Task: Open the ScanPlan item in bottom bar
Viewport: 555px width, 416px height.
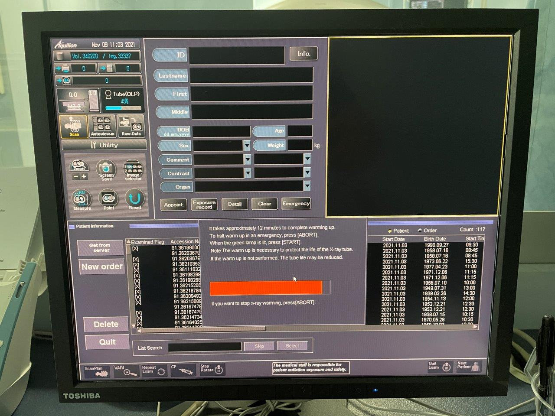Action: pyautogui.click(x=96, y=371)
